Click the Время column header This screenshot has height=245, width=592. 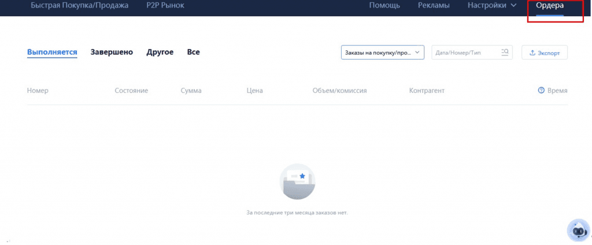tap(557, 91)
